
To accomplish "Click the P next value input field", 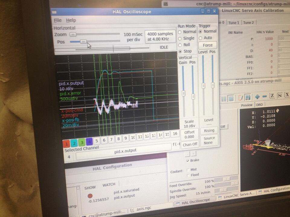I will tap(284, 38).
